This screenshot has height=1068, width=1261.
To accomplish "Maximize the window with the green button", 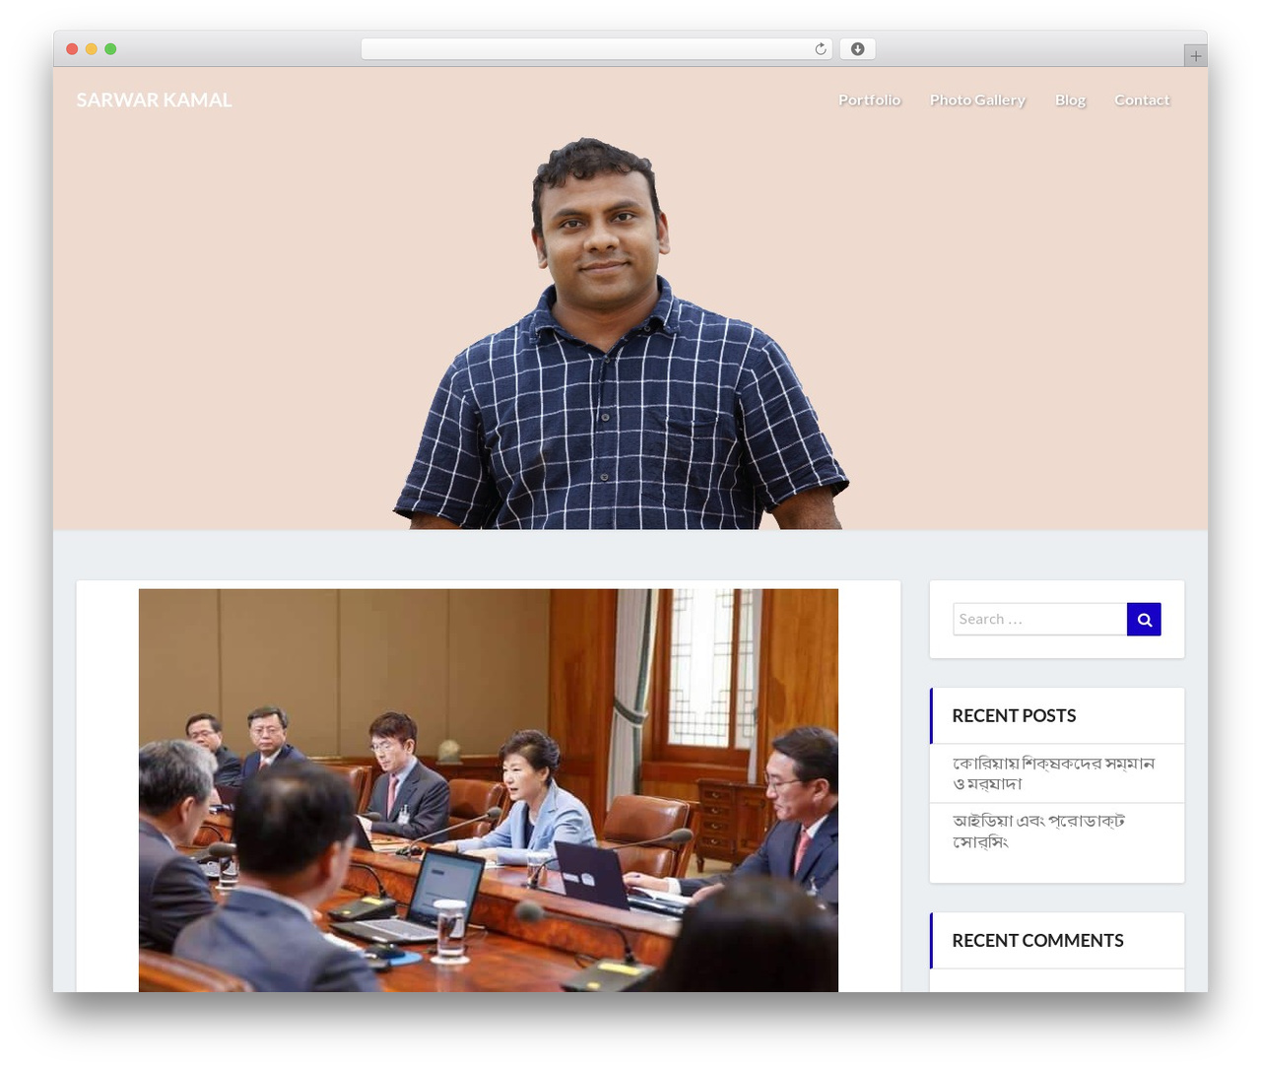I will (x=110, y=49).
